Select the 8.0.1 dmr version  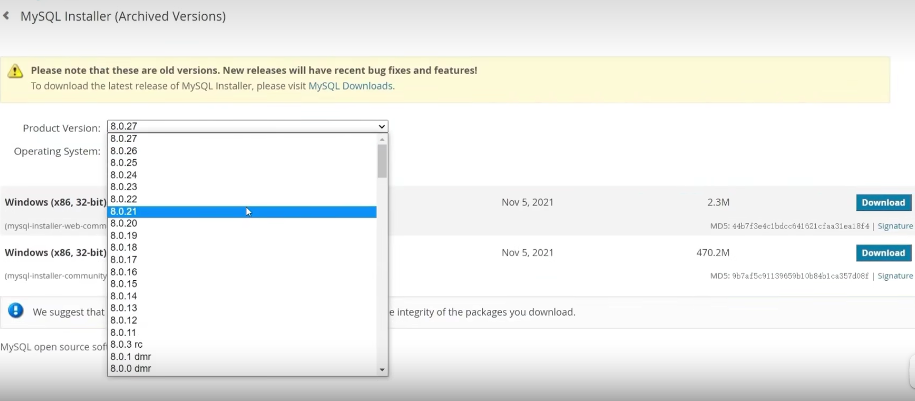(x=242, y=357)
